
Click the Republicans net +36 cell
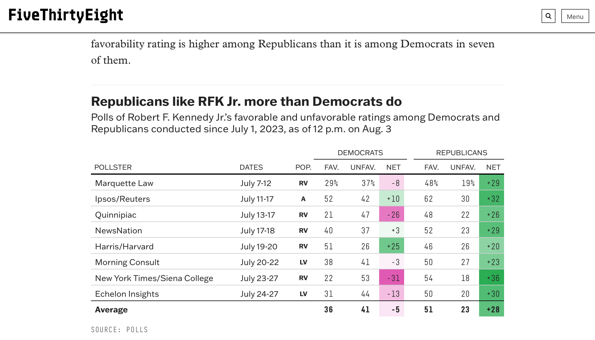[491, 278]
